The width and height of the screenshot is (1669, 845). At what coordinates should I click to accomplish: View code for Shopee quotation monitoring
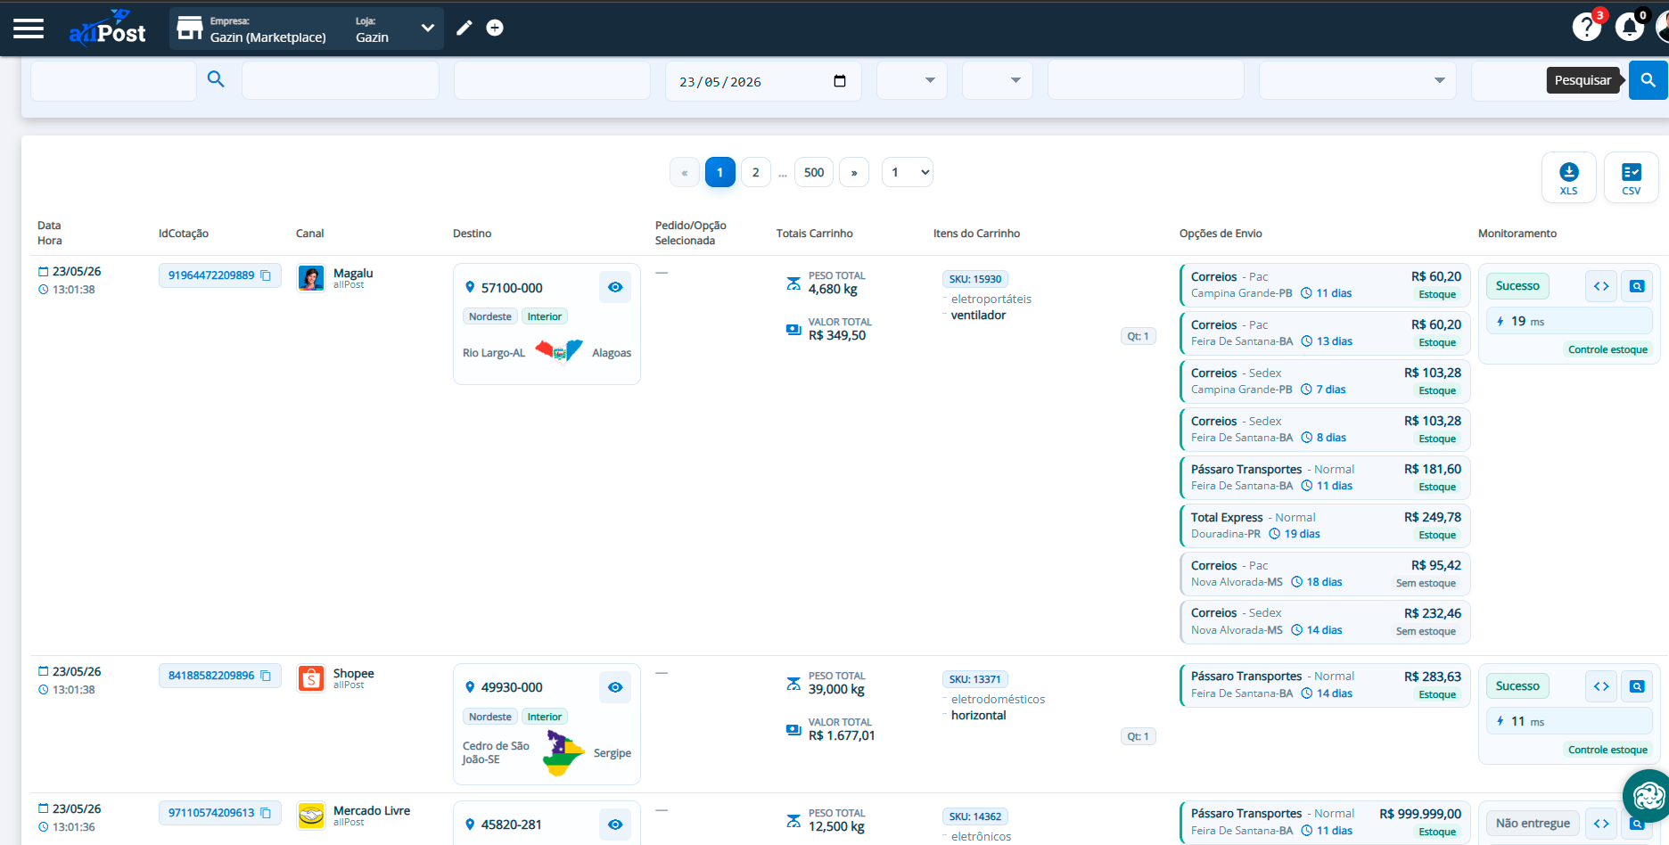click(x=1601, y=686)
